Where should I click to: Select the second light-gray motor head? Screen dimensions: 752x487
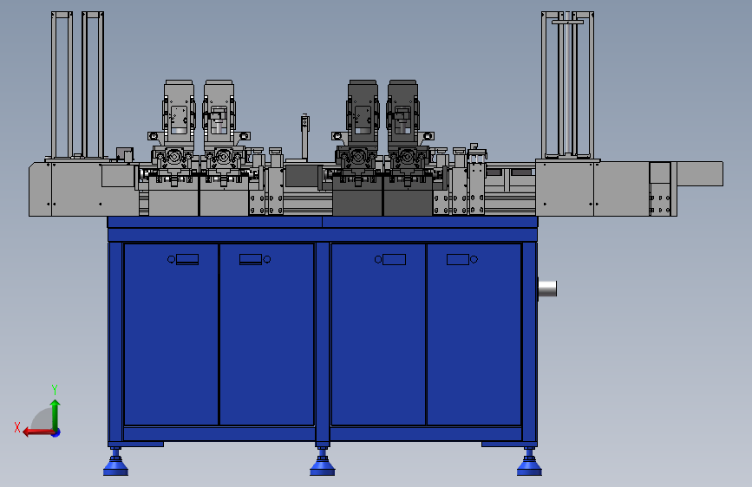coord(219,113)
